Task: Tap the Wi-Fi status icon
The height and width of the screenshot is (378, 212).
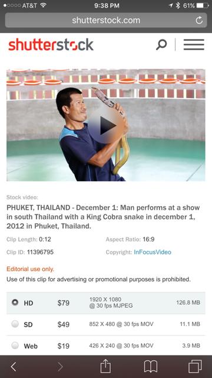Action: (x=43, y=5)
